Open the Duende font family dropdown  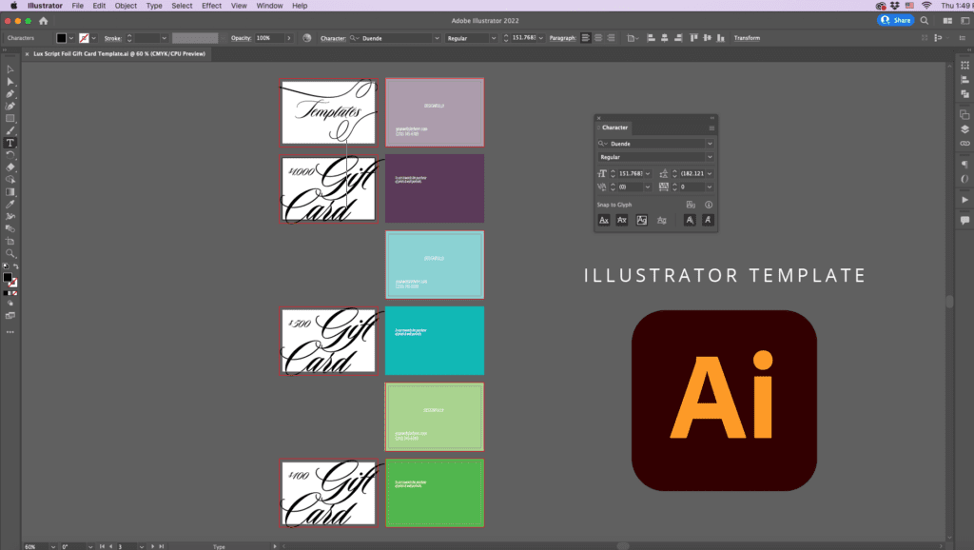[x=711, y=144]
